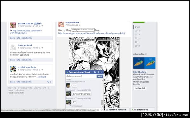Click the Sakura Matsuri profile picture
Screen dimensions: 190x118
click(13, 25)
